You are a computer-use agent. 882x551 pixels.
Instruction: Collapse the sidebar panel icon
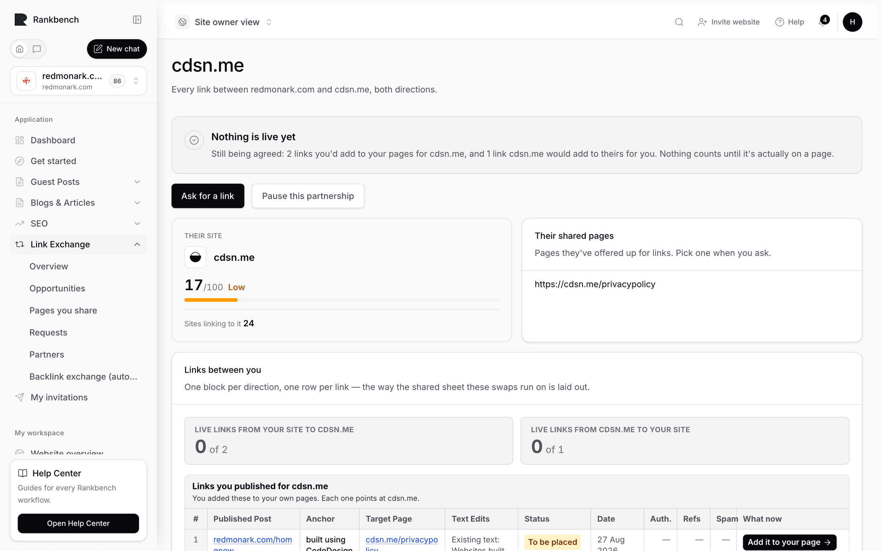coord(137,20)
